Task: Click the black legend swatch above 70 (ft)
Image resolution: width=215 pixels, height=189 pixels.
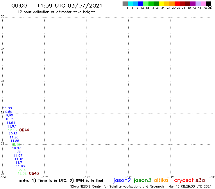Action: [x=209, y=3]
